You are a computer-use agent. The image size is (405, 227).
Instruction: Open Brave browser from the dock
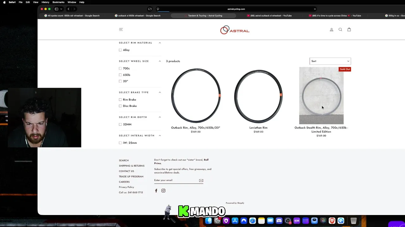332,221
